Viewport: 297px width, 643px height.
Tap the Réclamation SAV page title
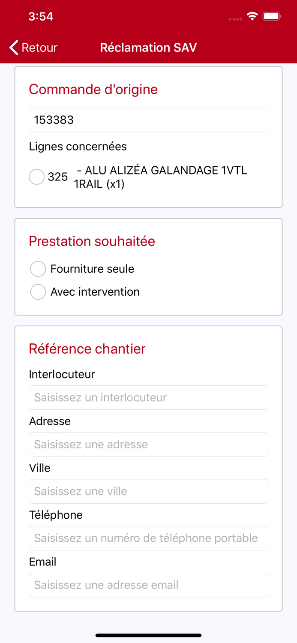tap(148, 48)
